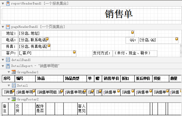
Task: Select the 货重 header cell
Action: coord(161,79)
